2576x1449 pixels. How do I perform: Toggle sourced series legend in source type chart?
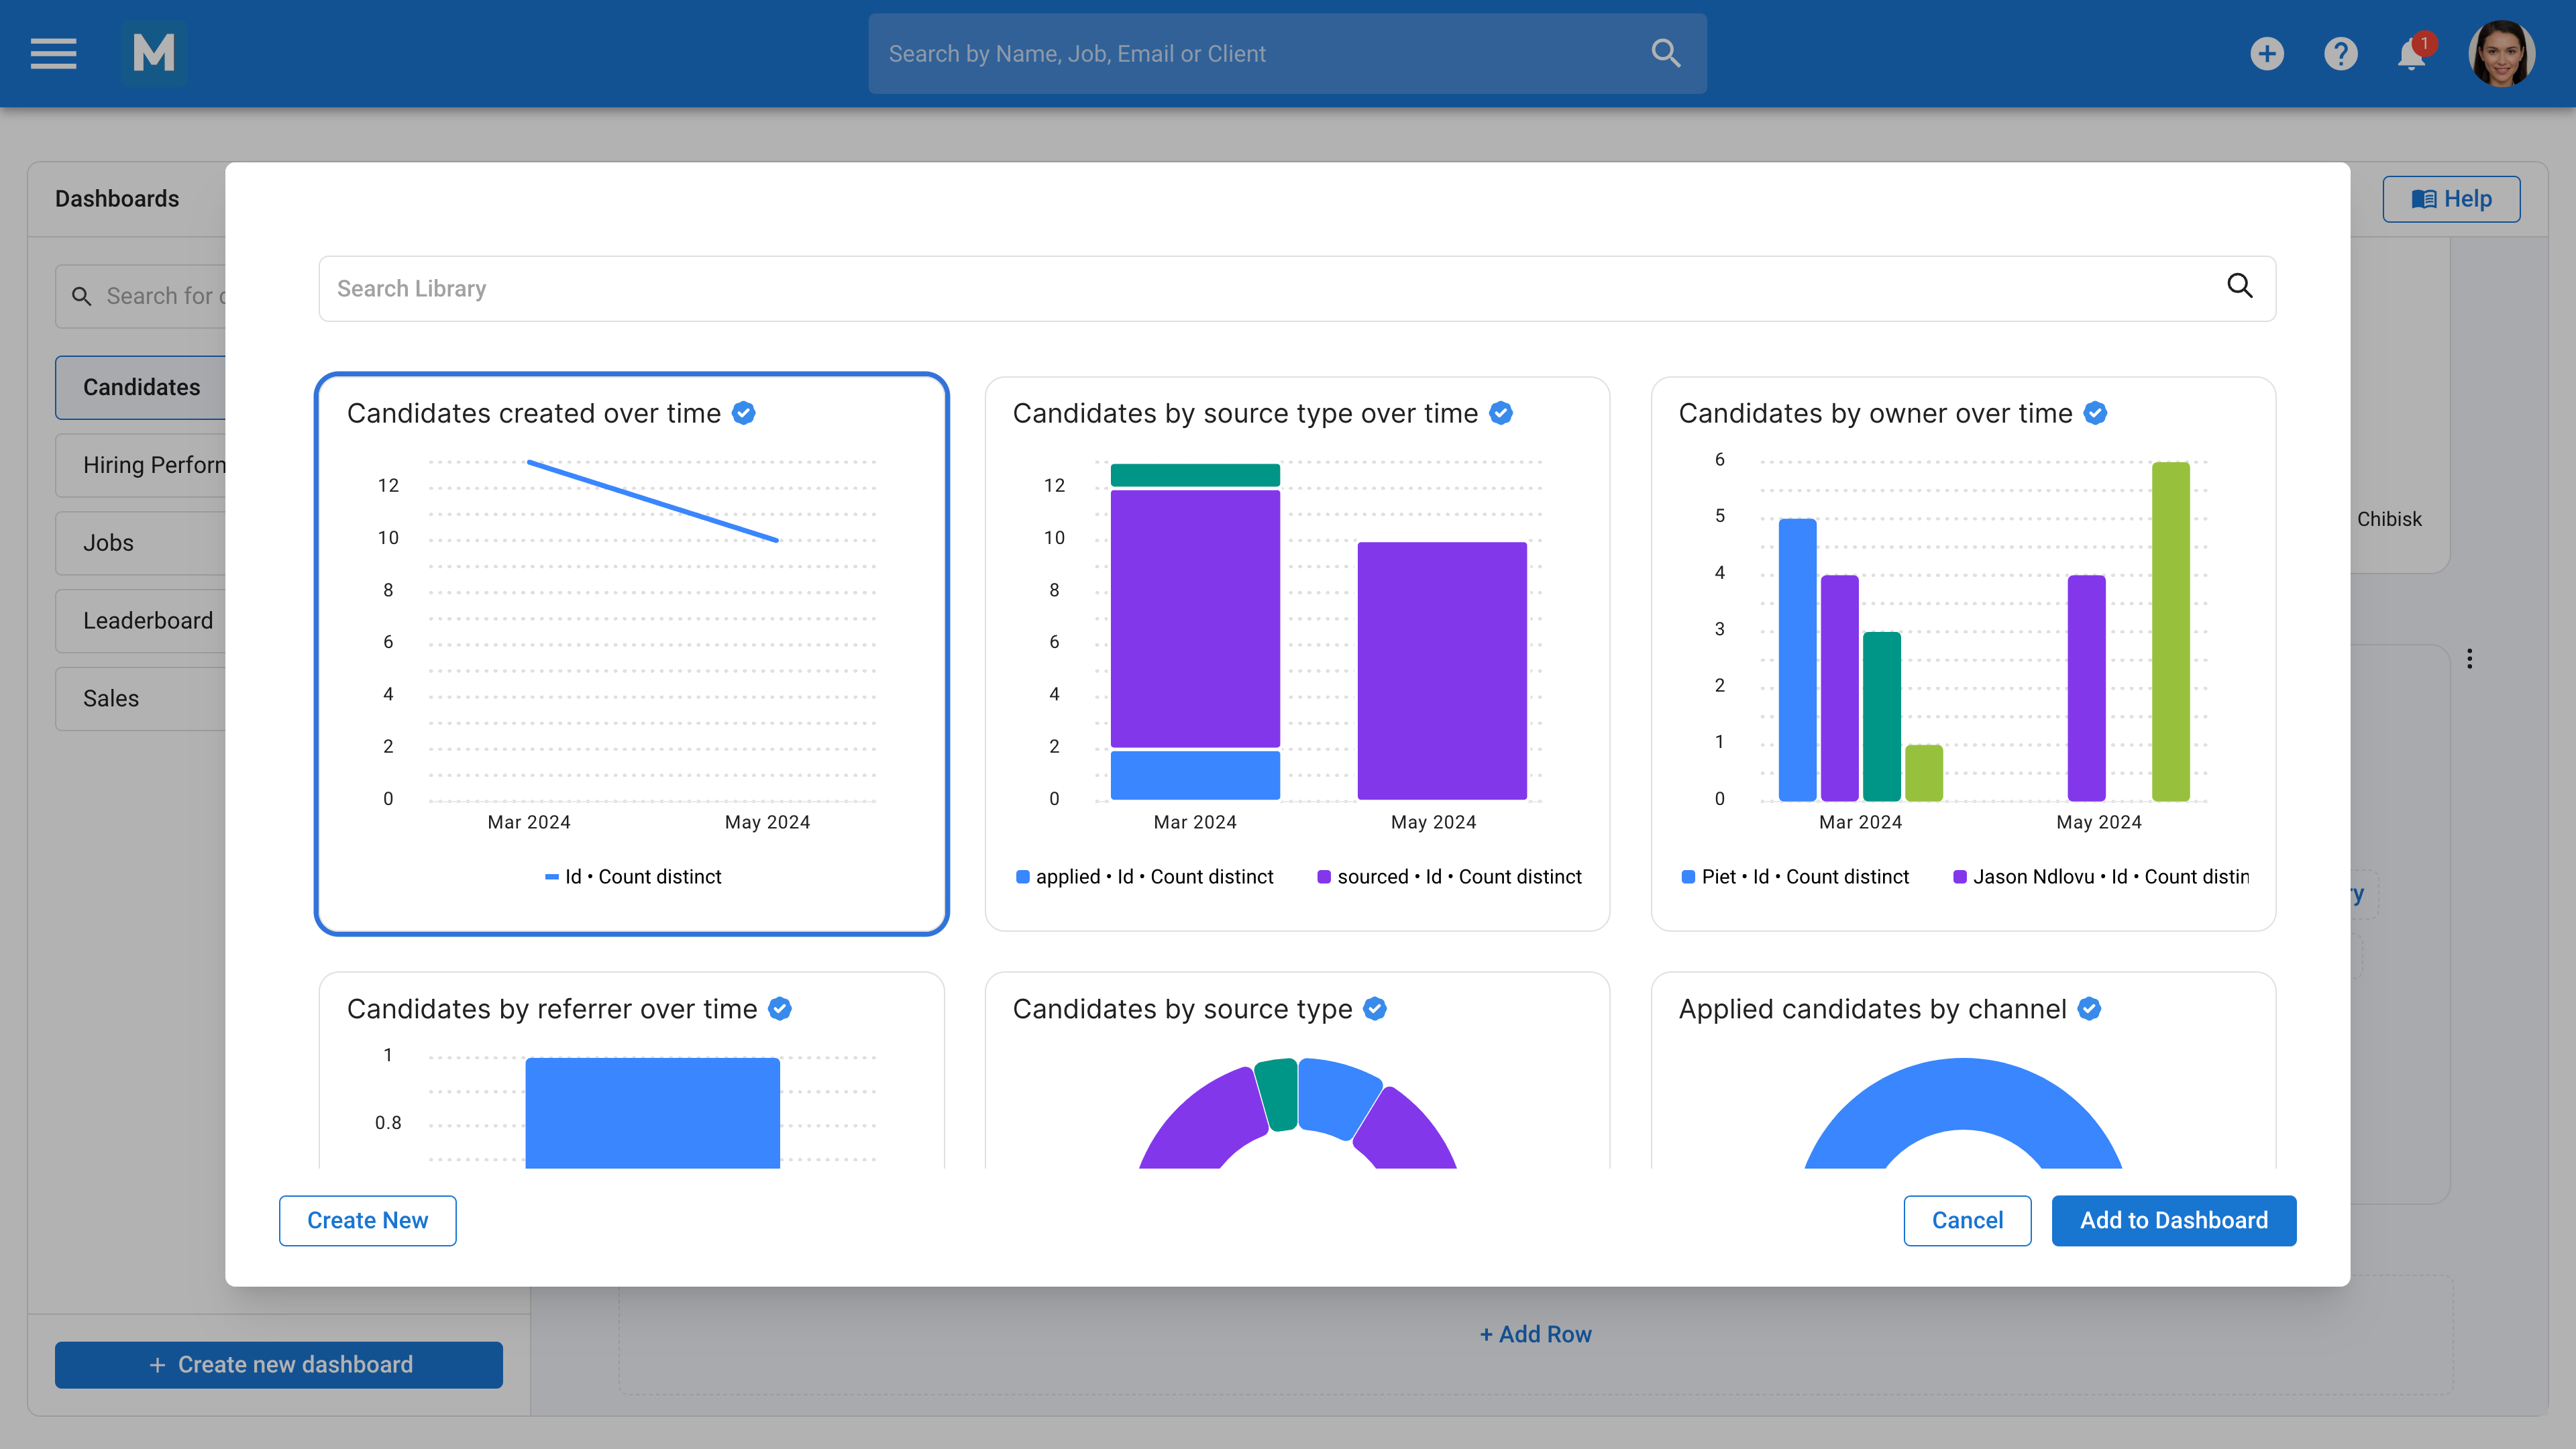pos(1450,877)
